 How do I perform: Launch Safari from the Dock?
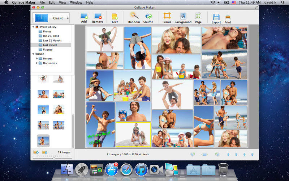pos(126,169)
